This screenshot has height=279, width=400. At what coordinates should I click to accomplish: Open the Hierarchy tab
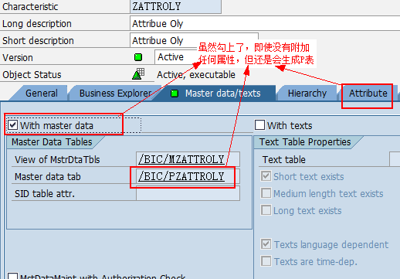click(307, 94)
